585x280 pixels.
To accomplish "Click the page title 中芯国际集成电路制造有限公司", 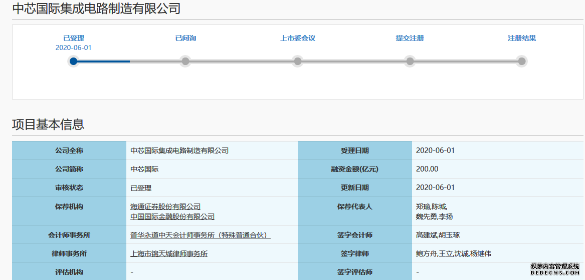I will pyautogui.click(x=96, y=8).
